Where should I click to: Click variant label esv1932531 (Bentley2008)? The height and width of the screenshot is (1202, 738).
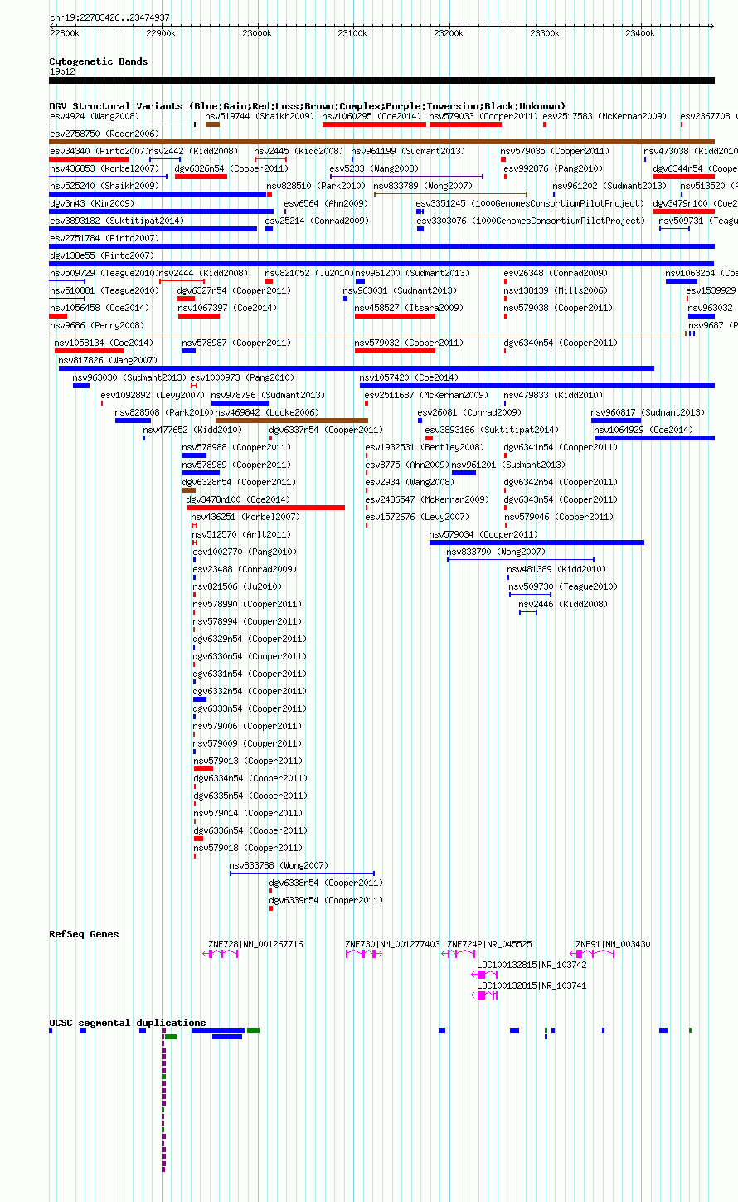425,447
